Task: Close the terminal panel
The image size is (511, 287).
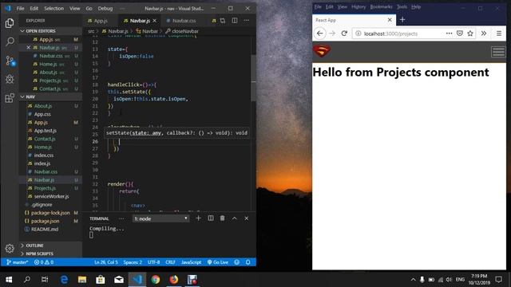Action: tap(247, 218)
